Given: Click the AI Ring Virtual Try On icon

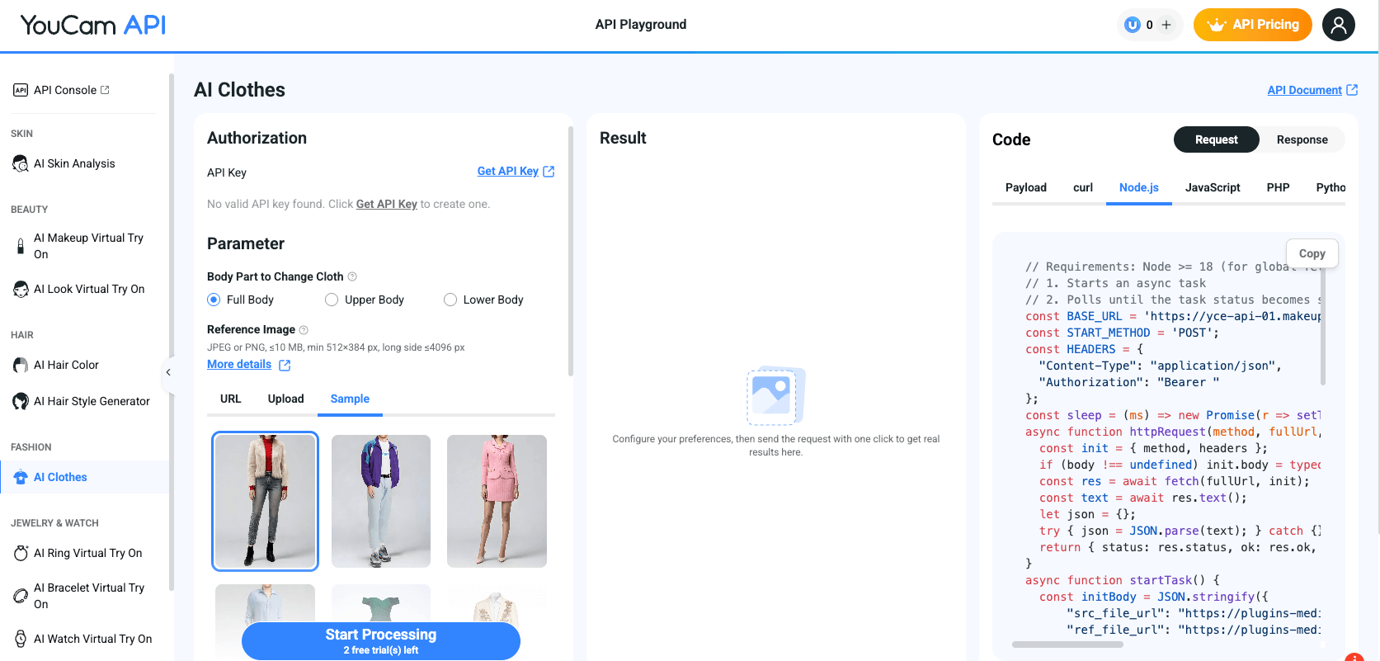Looking at the screenshot, I should point(21,553).
